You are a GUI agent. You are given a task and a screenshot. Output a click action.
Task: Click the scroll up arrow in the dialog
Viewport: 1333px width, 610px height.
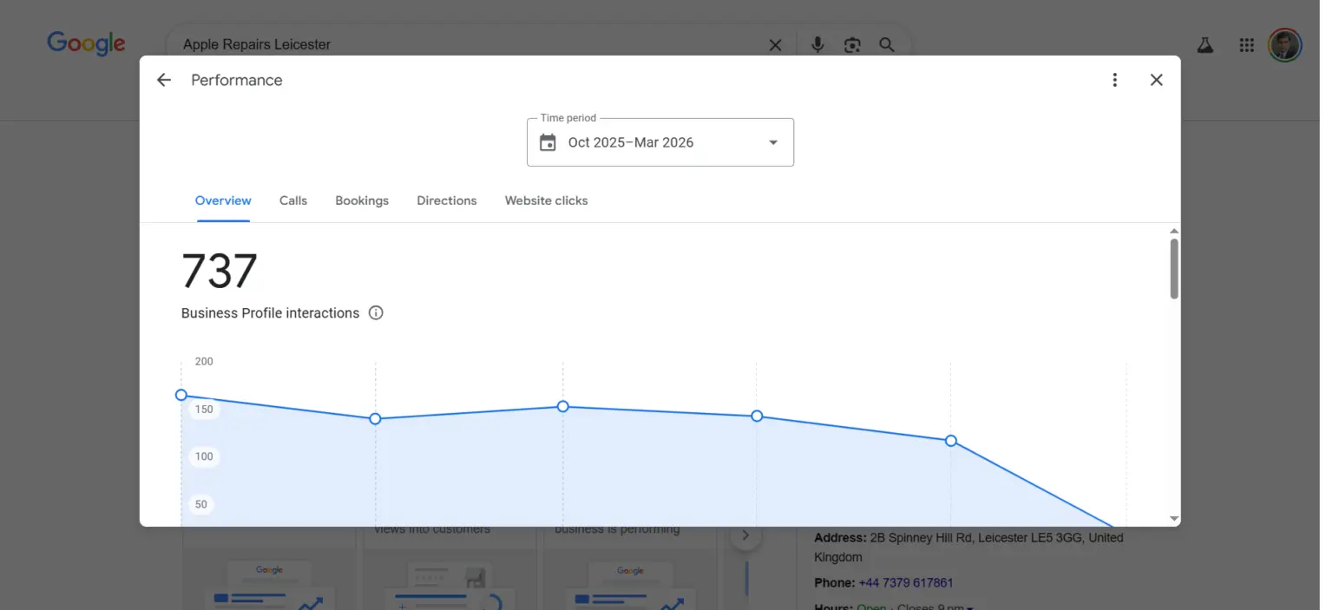1174,232
